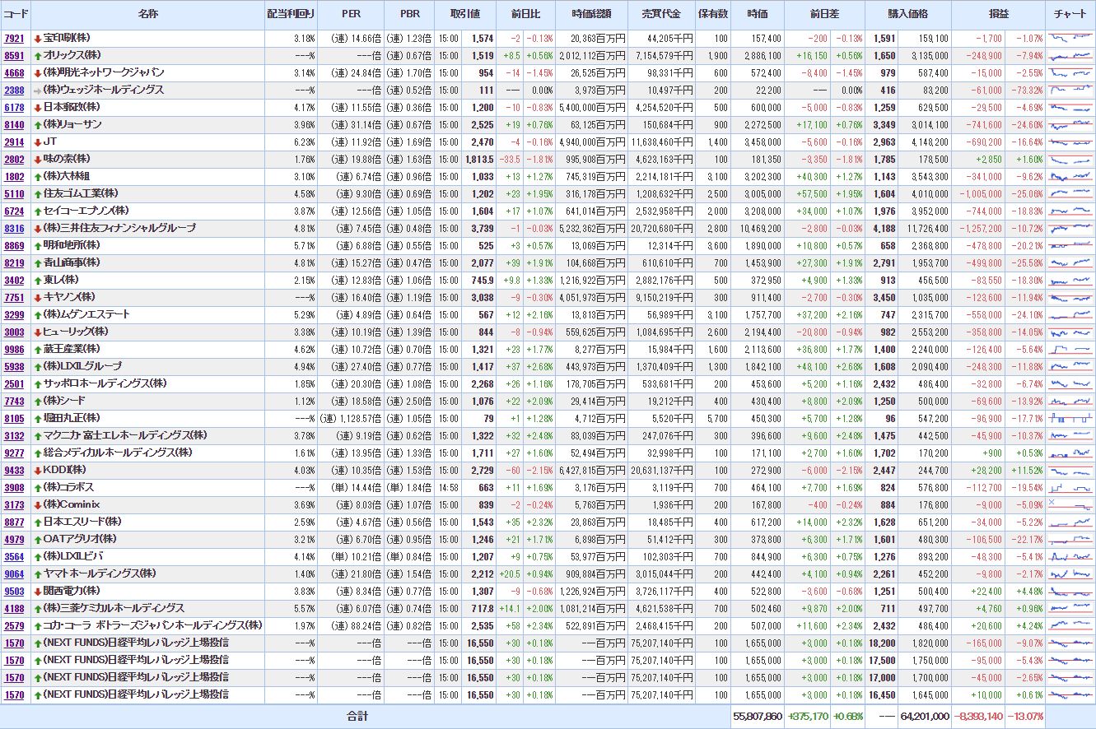
Task: Open stock code link 7921
Action: click(x=14, y=38)
